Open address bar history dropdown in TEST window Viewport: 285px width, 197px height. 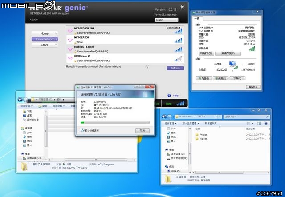coord(215,117)
